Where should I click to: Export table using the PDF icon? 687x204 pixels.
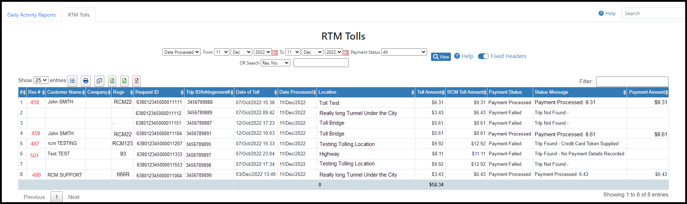pos(136,81)
